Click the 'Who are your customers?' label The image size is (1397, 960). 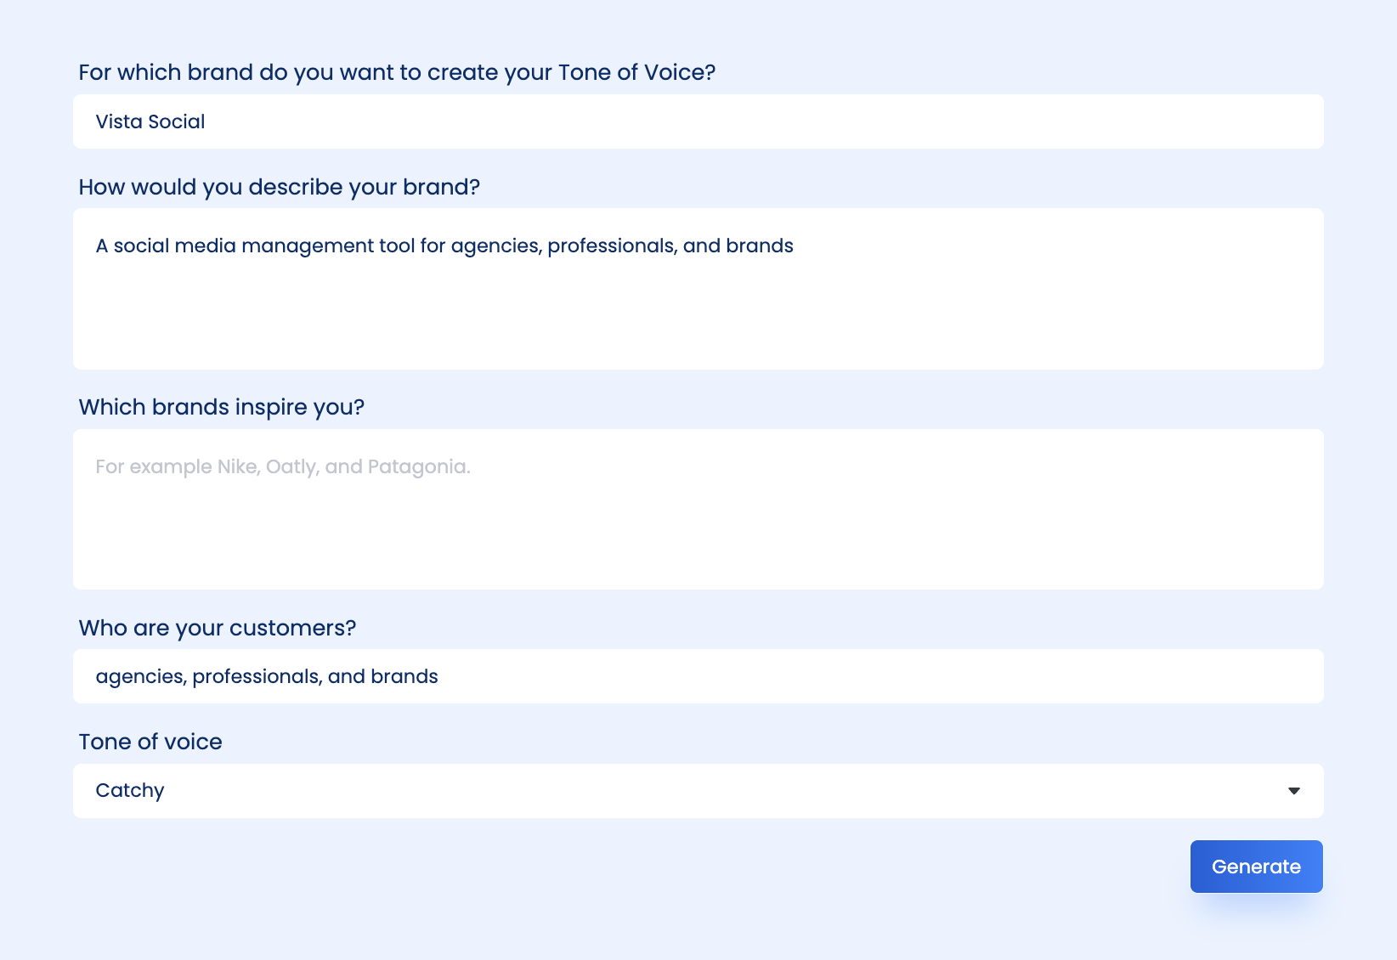[217, 628]
